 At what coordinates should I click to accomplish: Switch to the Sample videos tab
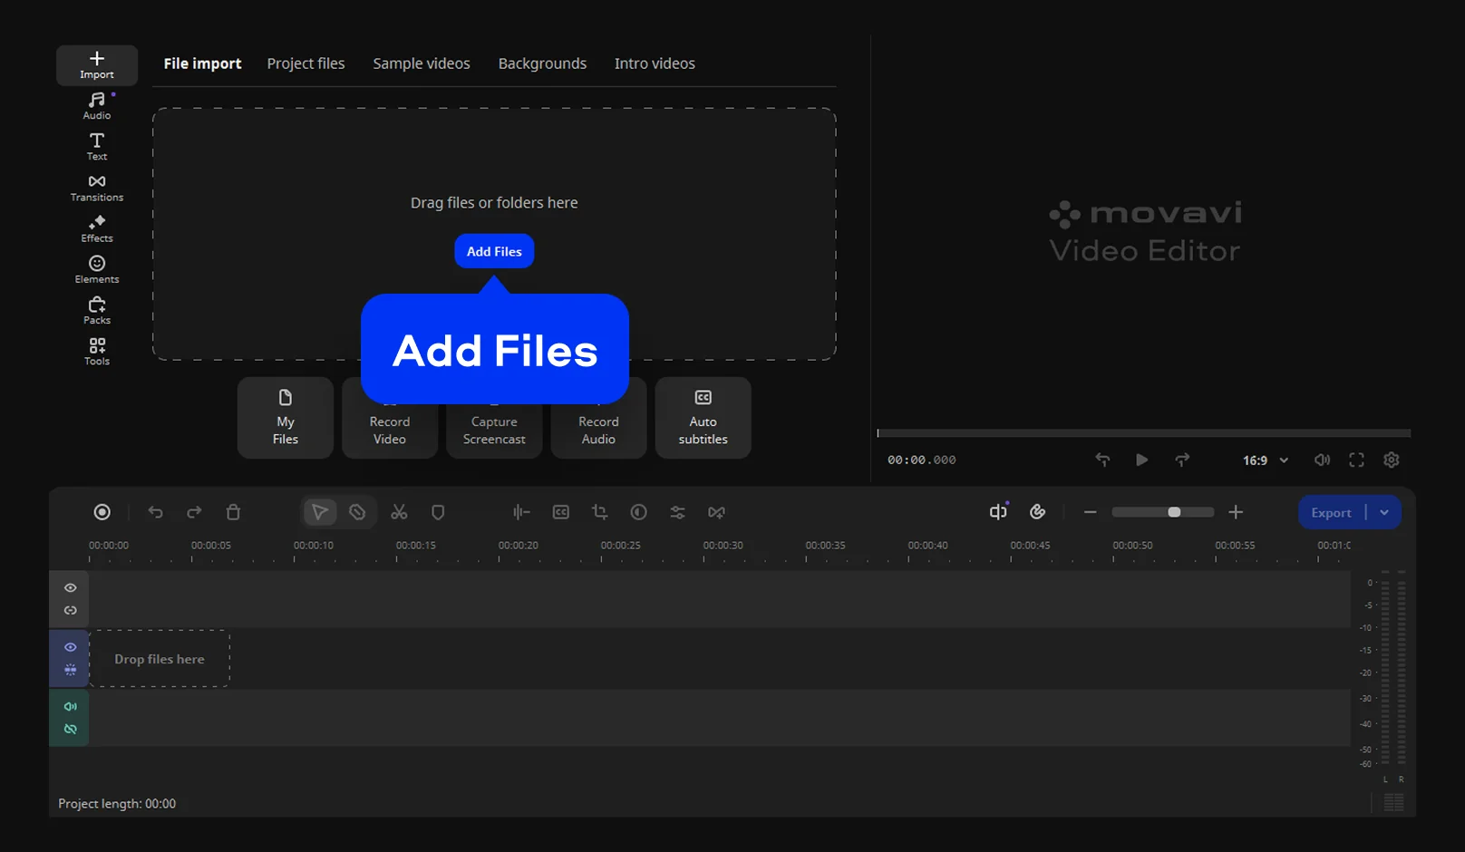(421, 63)
